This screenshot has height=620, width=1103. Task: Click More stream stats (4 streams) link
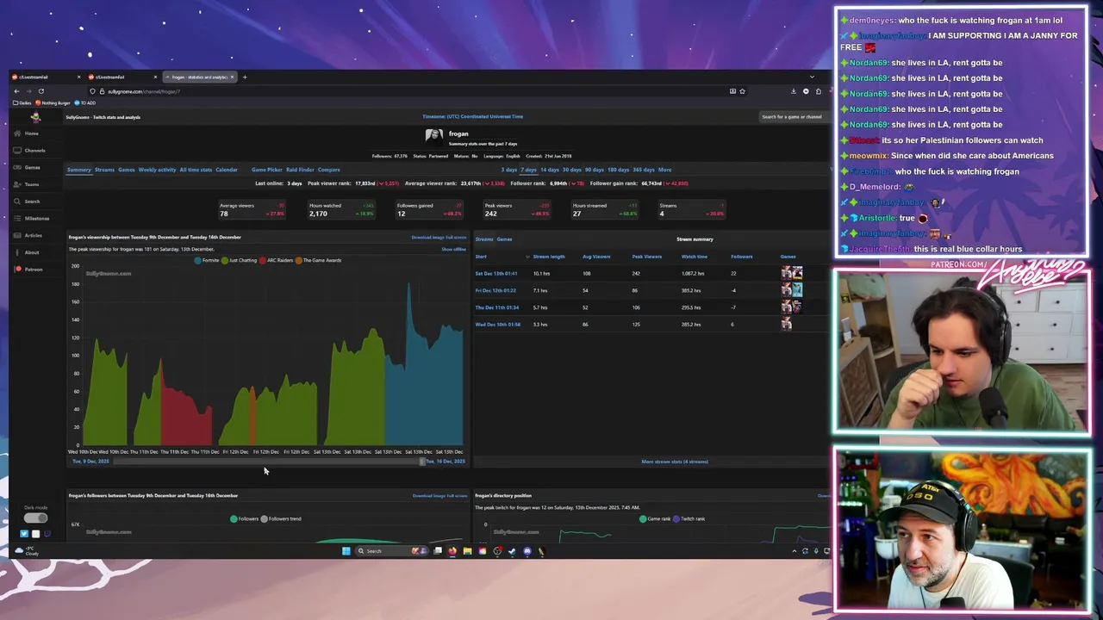coord(675,462)
